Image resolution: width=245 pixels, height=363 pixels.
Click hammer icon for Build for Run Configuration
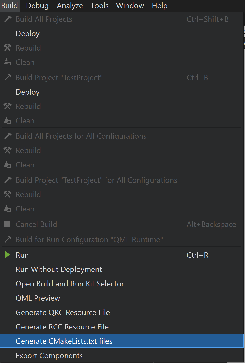coord(8,239)
